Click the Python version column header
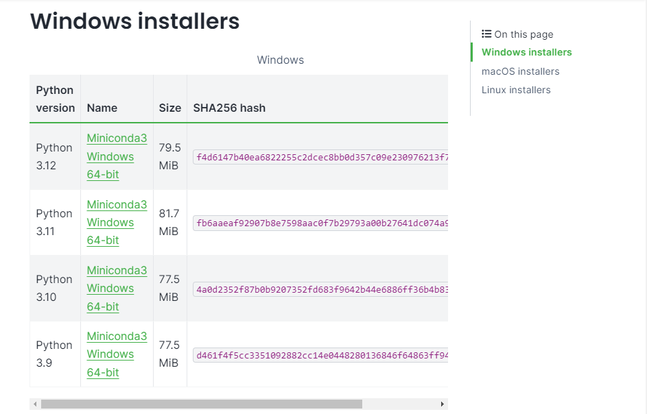The height and width of the screenshot is (414, 647). 56,99
